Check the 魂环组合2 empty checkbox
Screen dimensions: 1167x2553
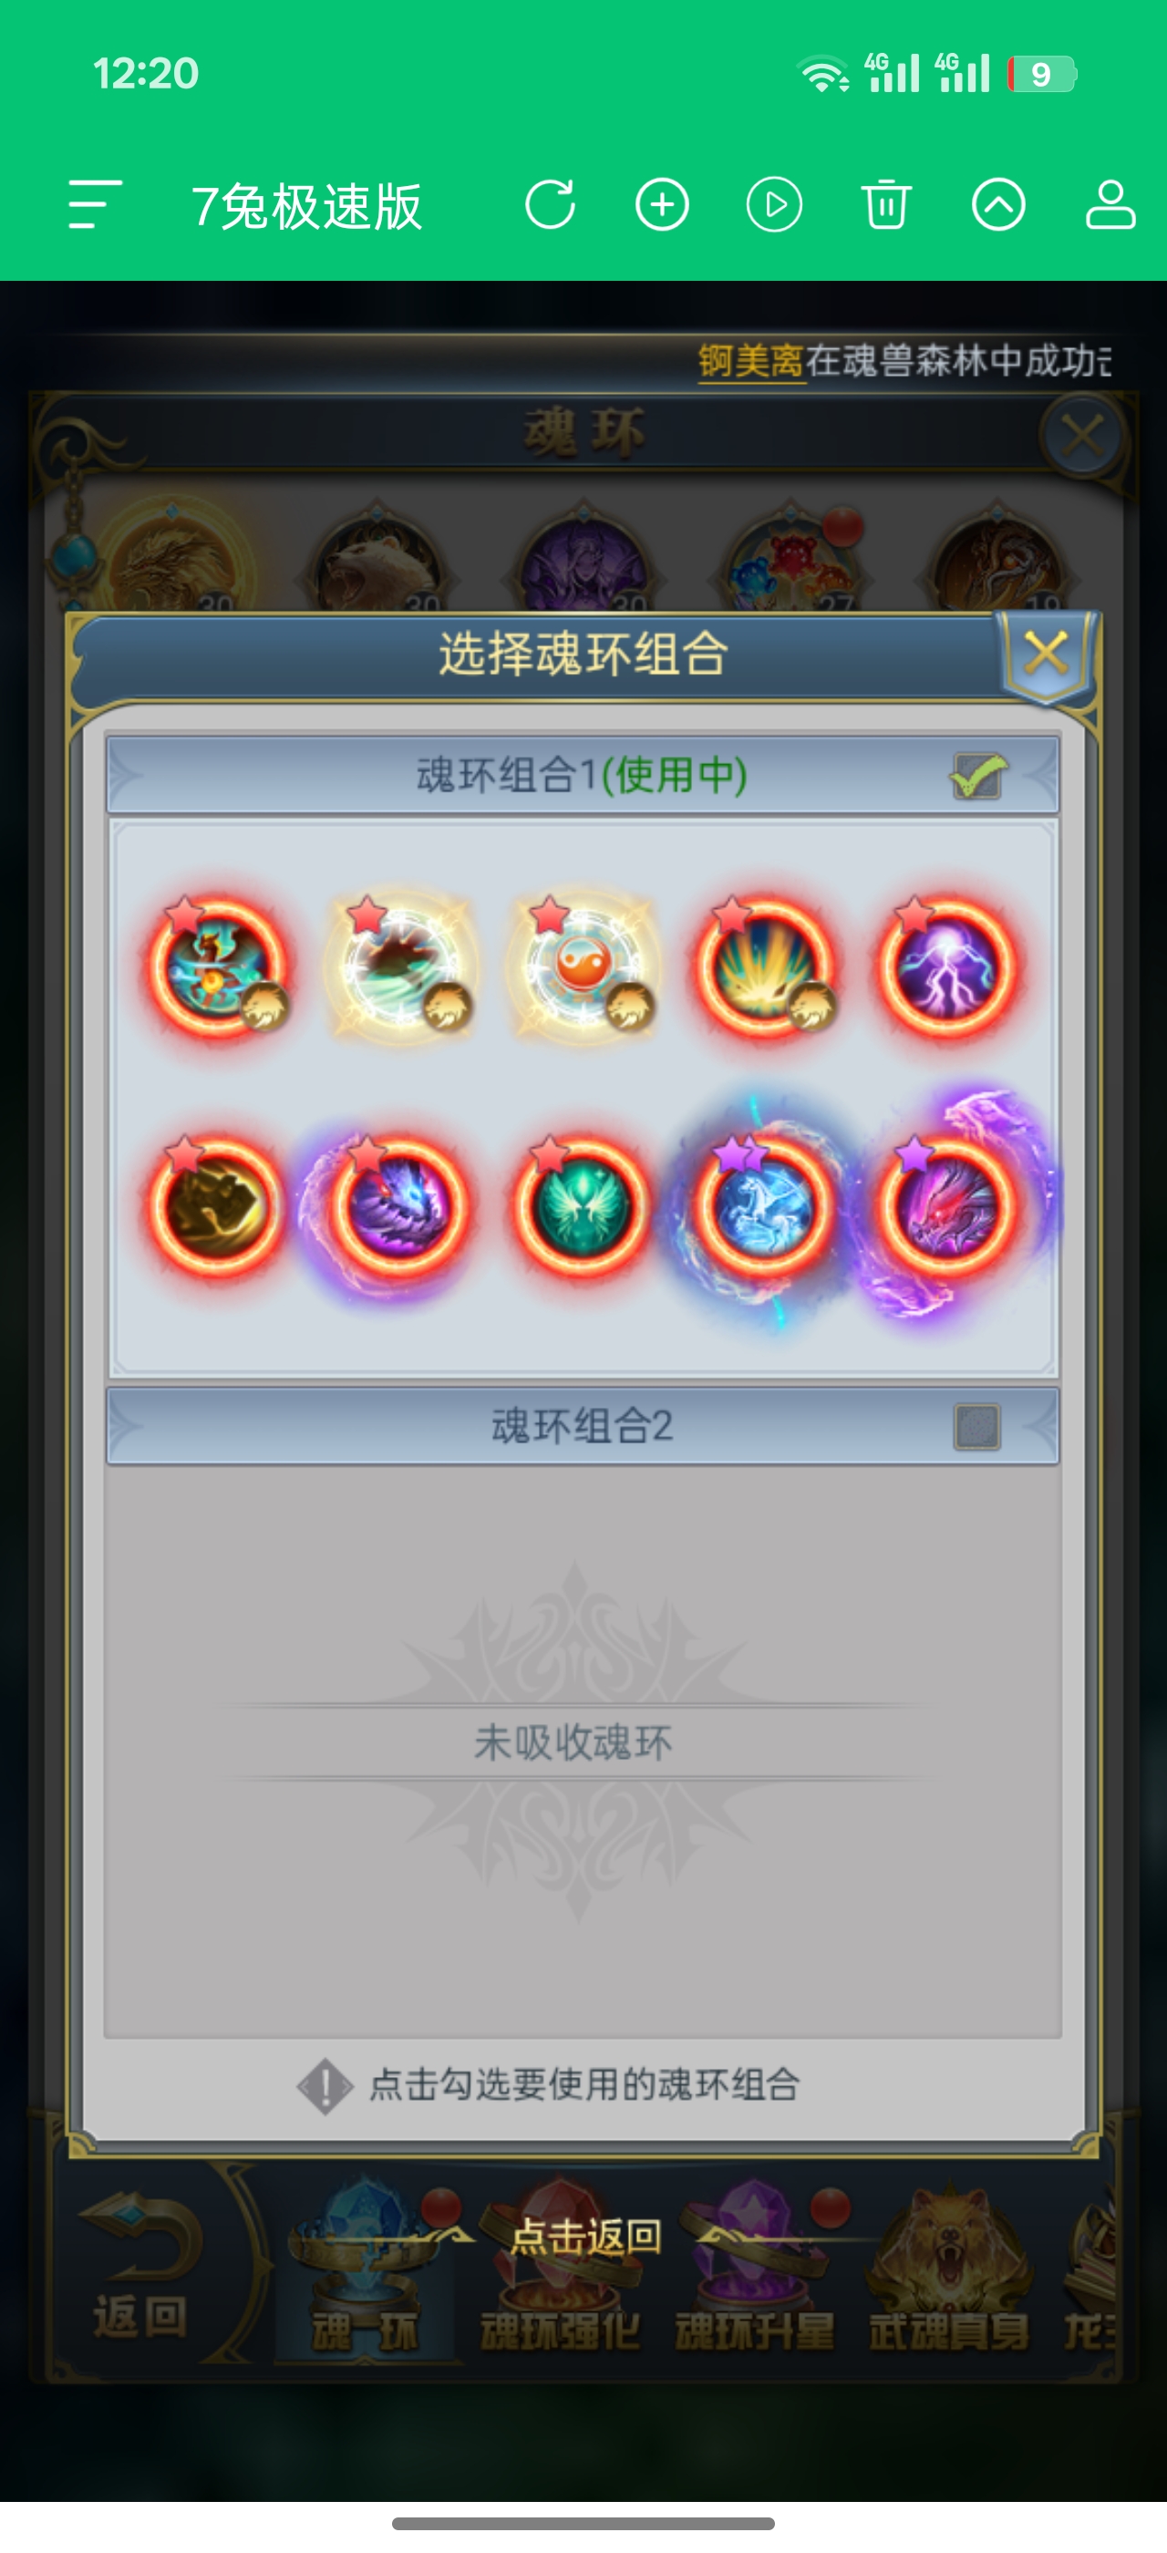coord(976,1427)
